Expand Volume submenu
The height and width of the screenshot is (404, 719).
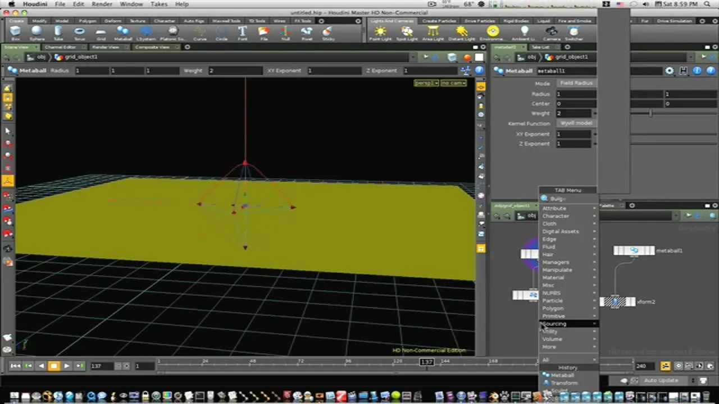point(568,339)
